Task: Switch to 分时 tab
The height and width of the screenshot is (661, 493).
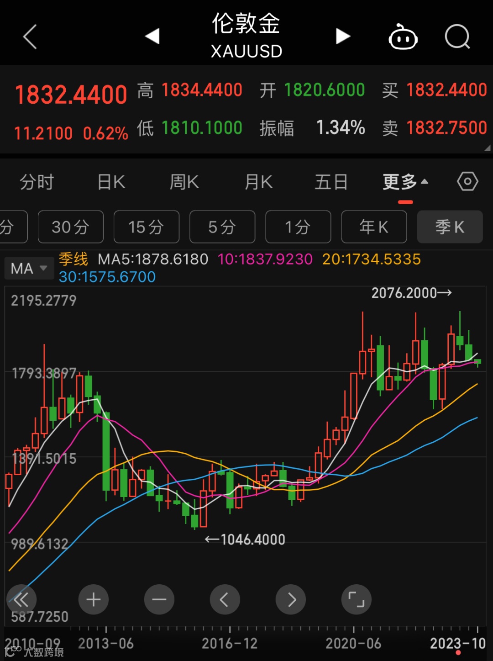Action: point(37,182)
